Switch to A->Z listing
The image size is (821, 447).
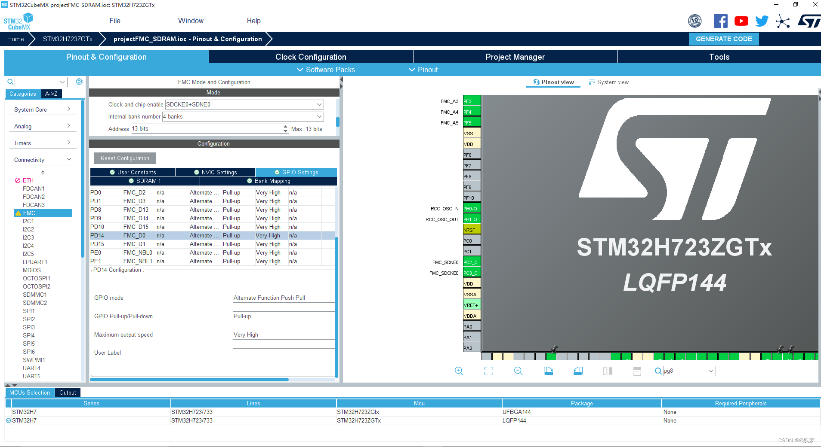click(x=51, y=94)
